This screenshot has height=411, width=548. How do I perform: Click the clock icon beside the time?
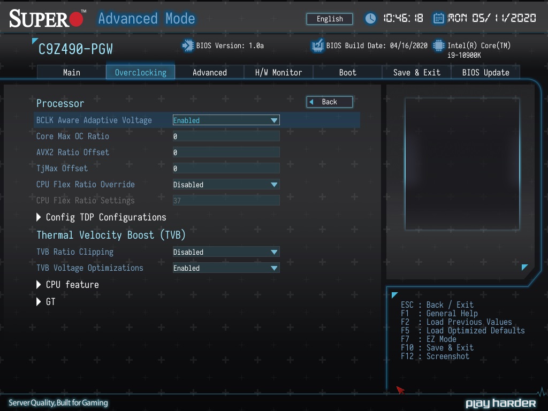[x=371, y=19]
